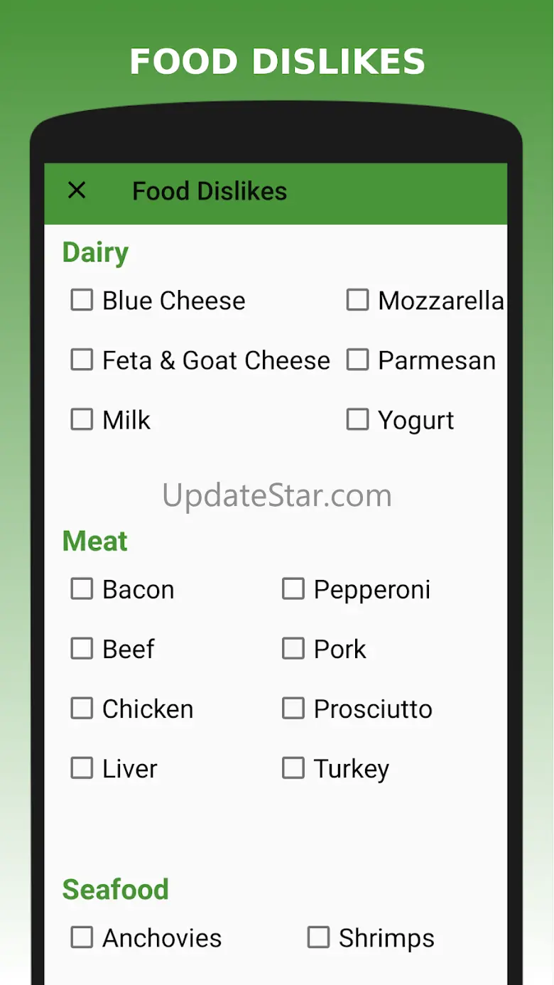554x985 pixels.
Task: Select the Shrimps checkbox
Action: click(x=318, y=938)
